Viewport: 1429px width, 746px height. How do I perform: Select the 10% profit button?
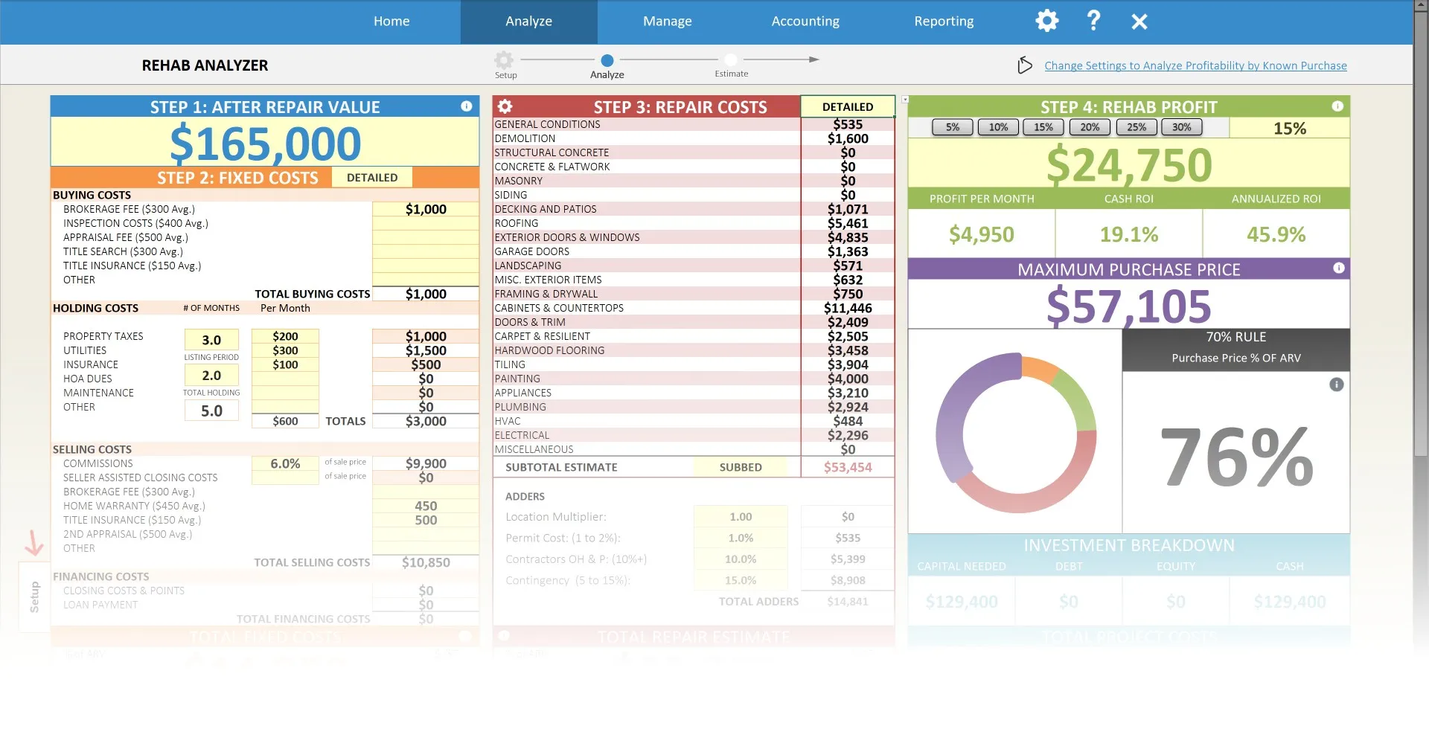coord(998,127)
